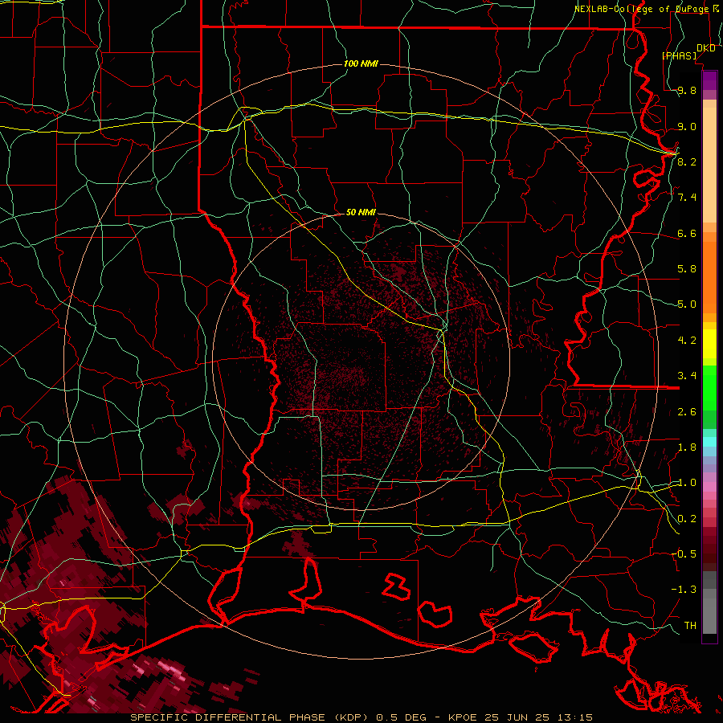Click the 6.6 scale value
Viewport: 723px width, 723px height.
pyautogui.click(x=687, y=233)
